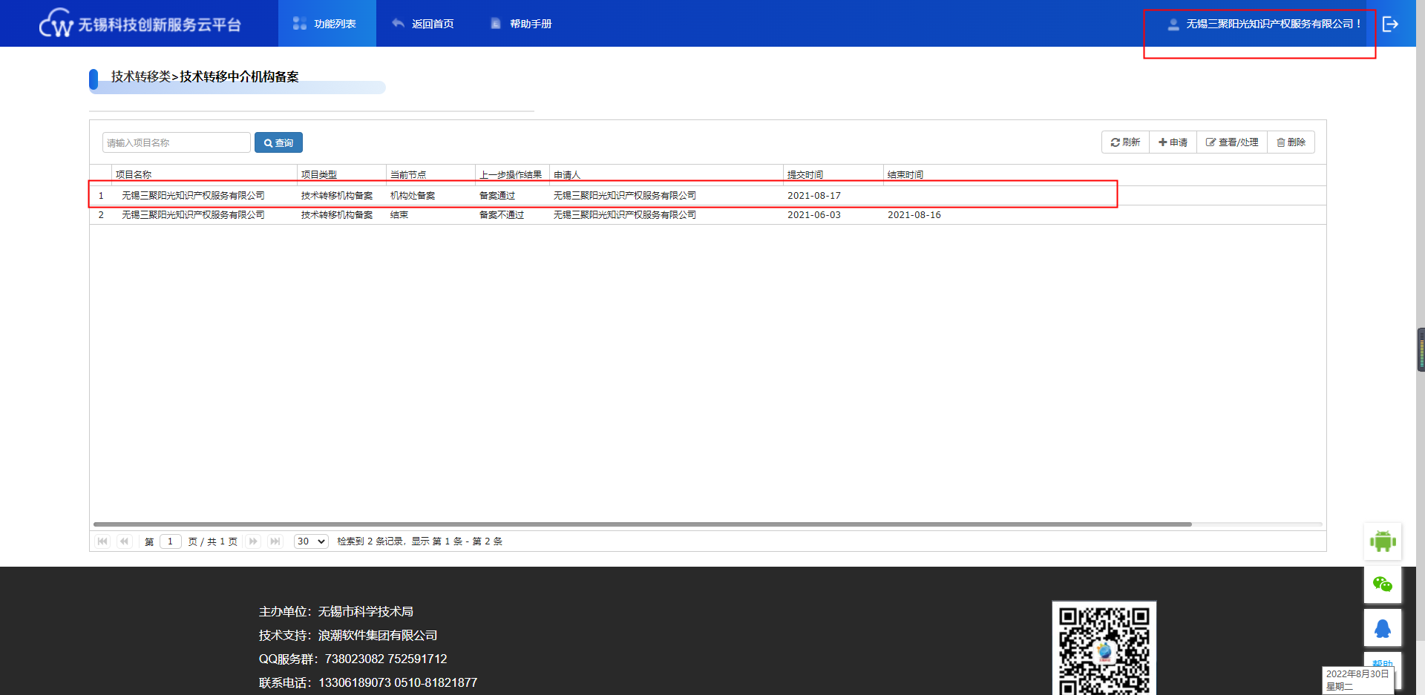
Task: Go to last page icon
Action: [x=275, y=541]
